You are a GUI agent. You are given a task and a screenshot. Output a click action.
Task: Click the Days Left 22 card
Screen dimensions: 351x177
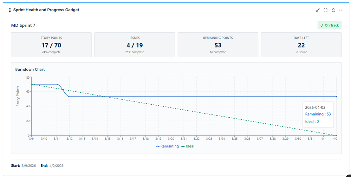click(x=301, y=45)
